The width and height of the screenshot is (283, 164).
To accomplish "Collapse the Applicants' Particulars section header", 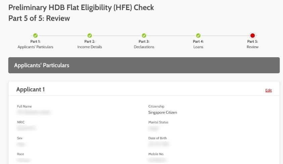I will [144, 65].
